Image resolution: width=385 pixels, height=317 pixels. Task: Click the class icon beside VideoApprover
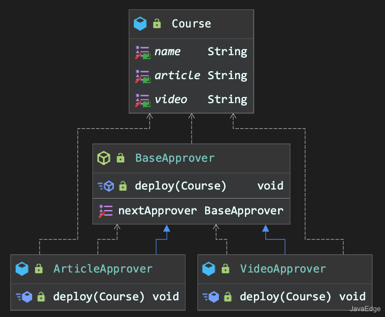coord(209,269)
